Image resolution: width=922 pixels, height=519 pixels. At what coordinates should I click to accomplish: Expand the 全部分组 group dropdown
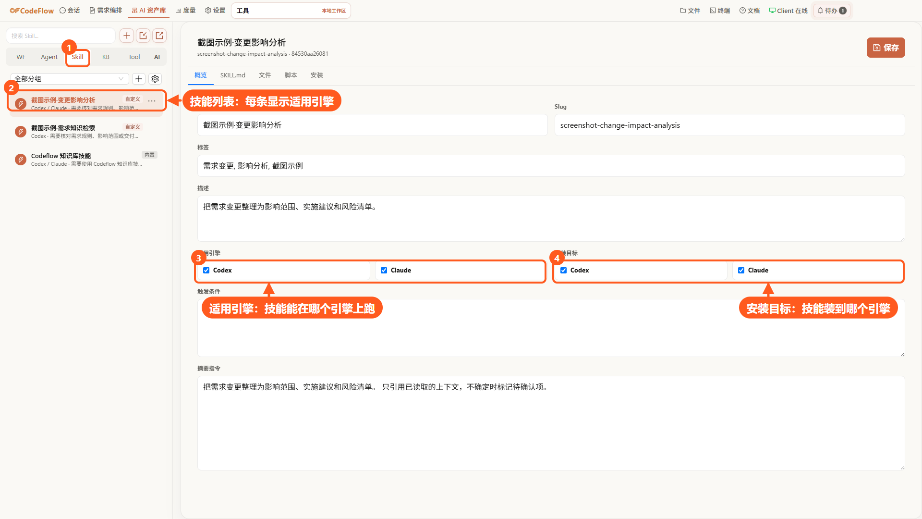point(70,79)
